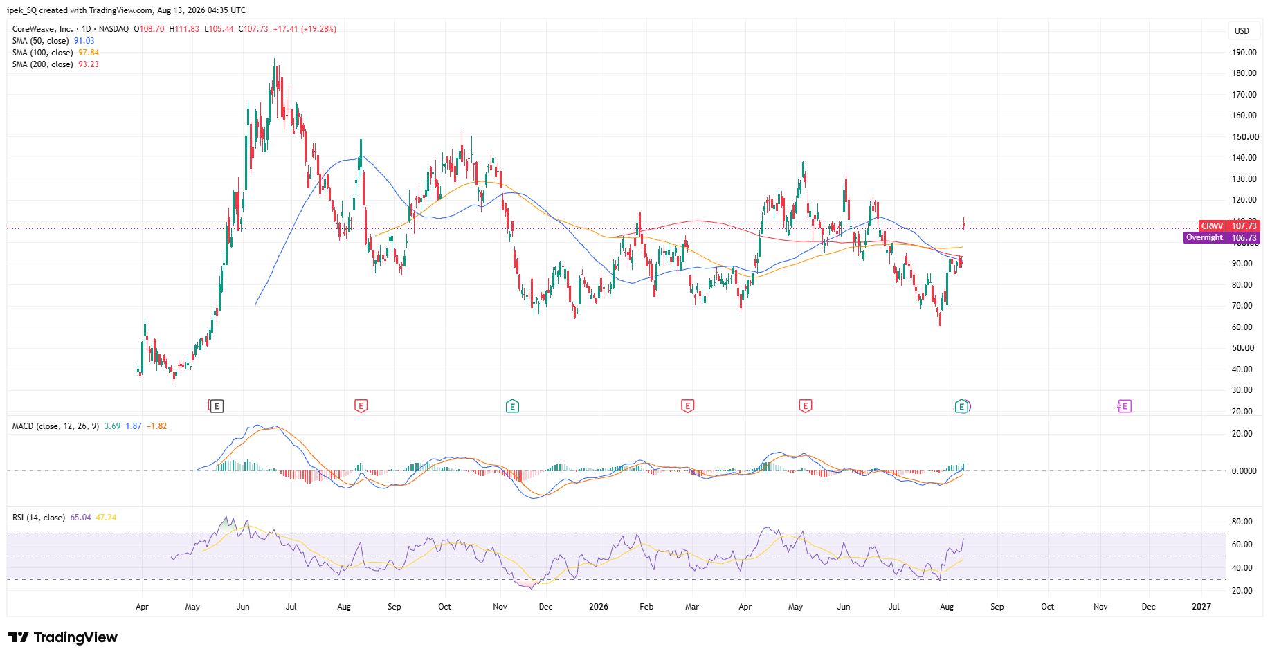1270x658 pixels.
Task: Open the USD currency selector
Action: [1242, 30]
